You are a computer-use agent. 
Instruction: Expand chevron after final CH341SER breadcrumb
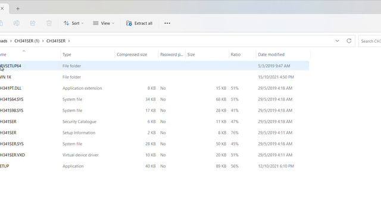(69, 41)
